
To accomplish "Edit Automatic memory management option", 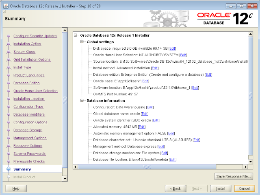I will 171,133.
